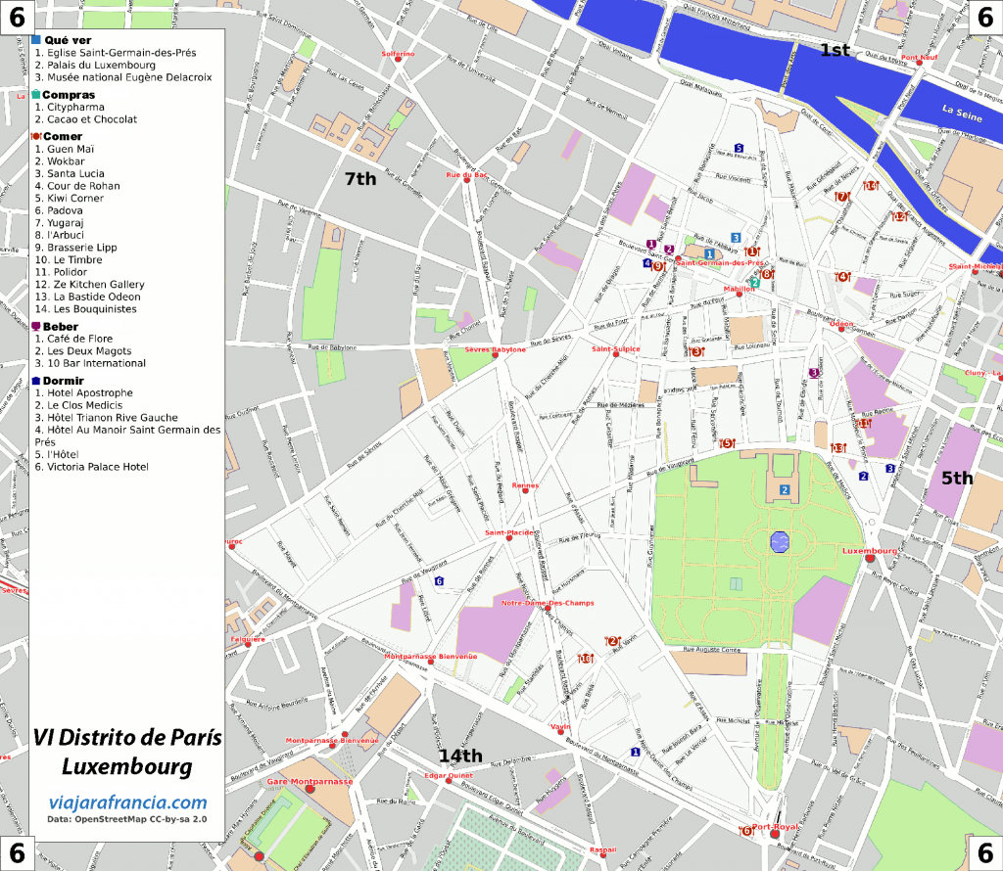Select the 7th arrondissement label

(360, 180)
